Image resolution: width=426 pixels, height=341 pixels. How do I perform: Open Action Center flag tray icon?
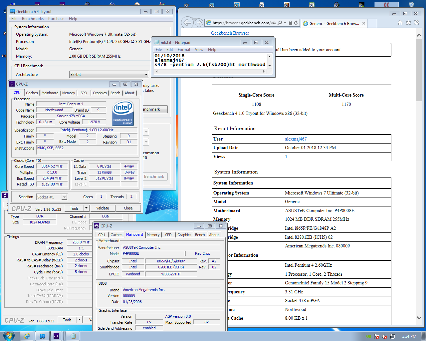pyautogui.click(x=376, y=336)
